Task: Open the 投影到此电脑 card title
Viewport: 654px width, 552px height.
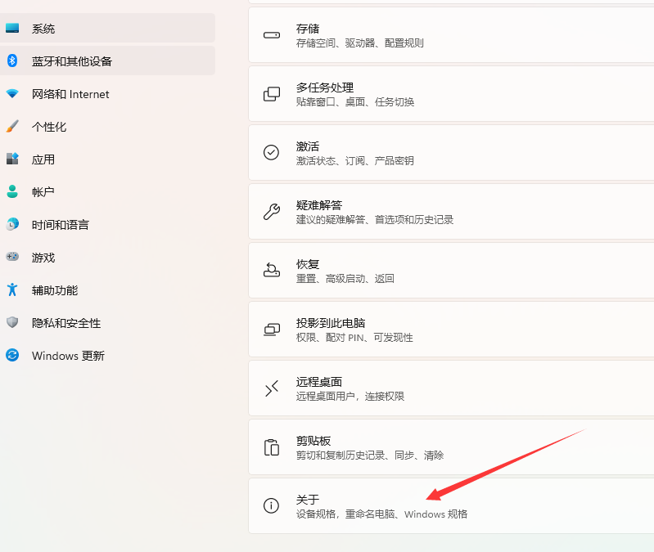Action: click(331, 323)
